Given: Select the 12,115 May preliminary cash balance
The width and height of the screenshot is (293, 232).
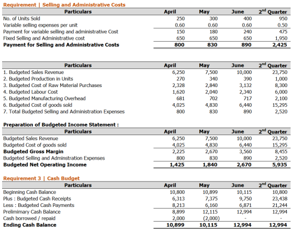Looking at the screenshot, I should pyautogui.click(x=210, y=212).
